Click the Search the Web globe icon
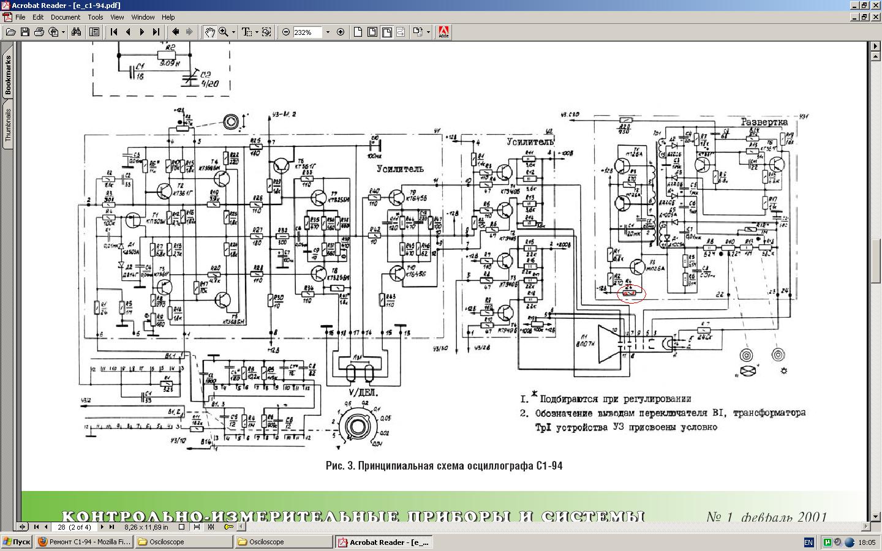The height and width of the screenshot is (551, 882). coord(54,32)
